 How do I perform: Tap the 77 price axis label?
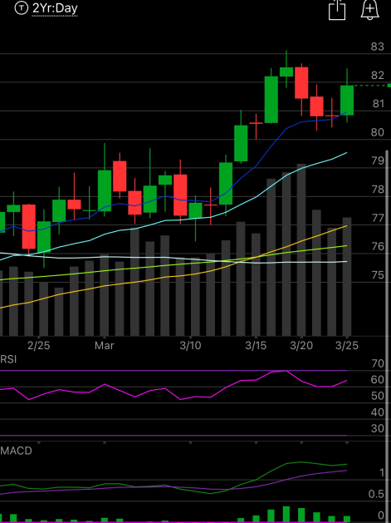tap(379, 219)
